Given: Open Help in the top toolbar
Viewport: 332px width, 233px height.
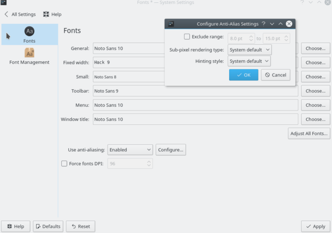Looking at the screenshot, I should pyautogui.click(x=52, y=14).
